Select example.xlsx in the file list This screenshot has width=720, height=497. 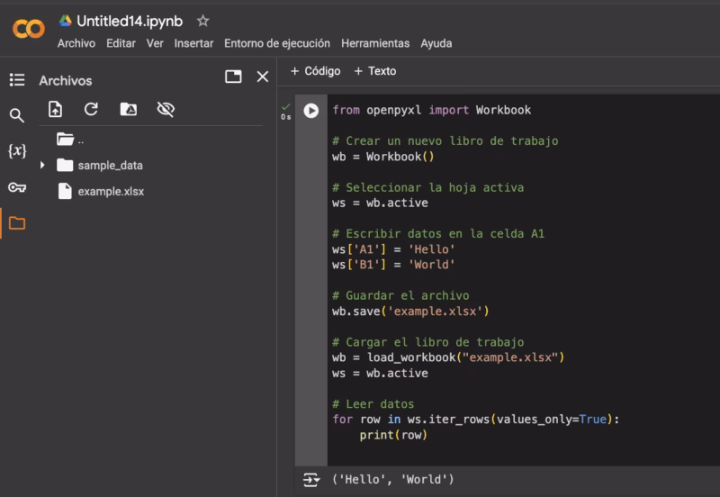tap(110, 191)
